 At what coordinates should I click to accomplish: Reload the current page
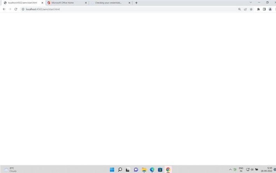16,9
